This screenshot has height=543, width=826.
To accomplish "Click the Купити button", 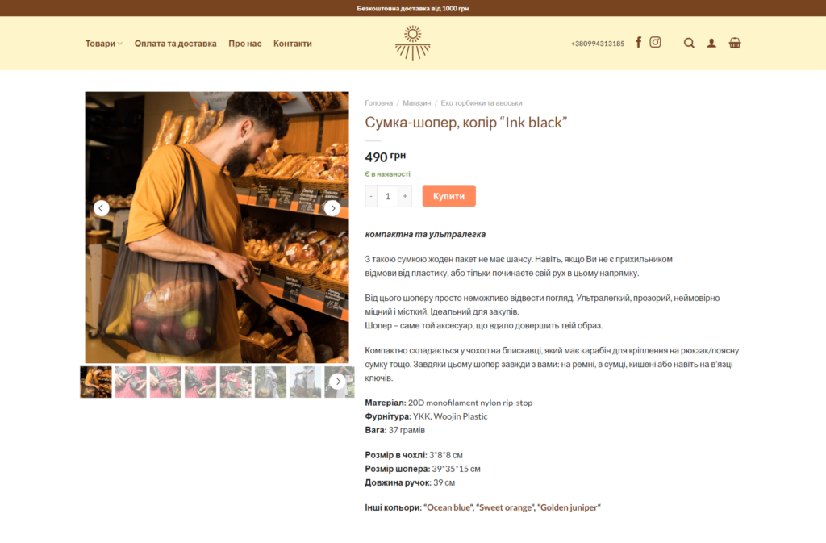I will 448,196.
